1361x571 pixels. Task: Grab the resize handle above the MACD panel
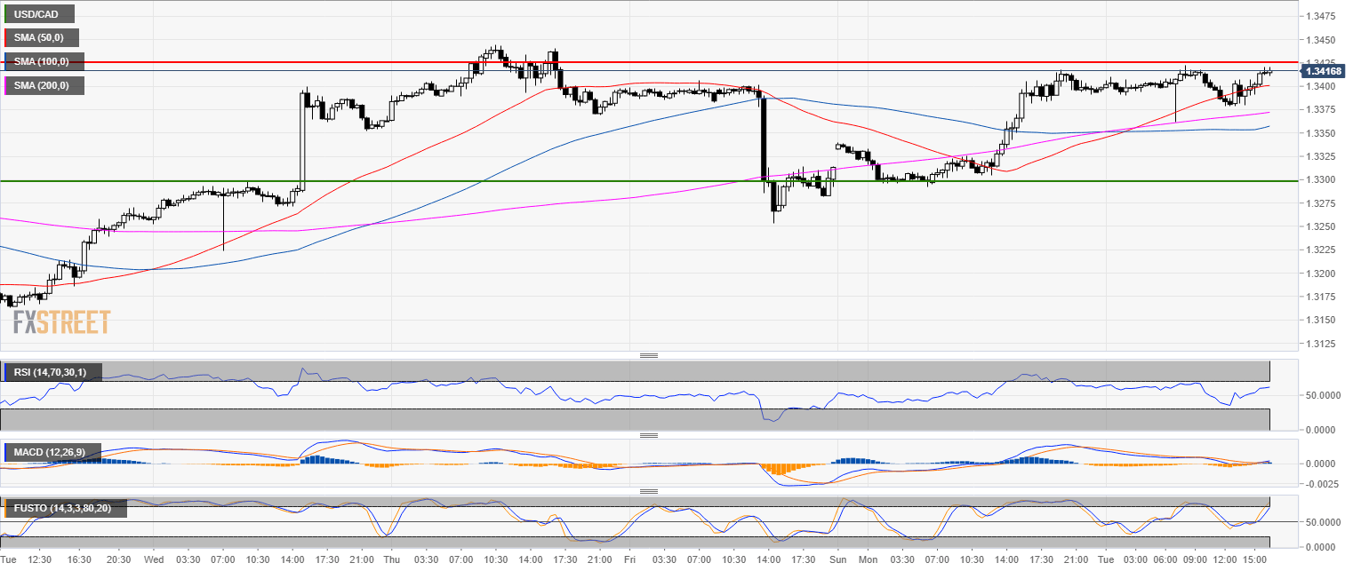coord(649,435)
